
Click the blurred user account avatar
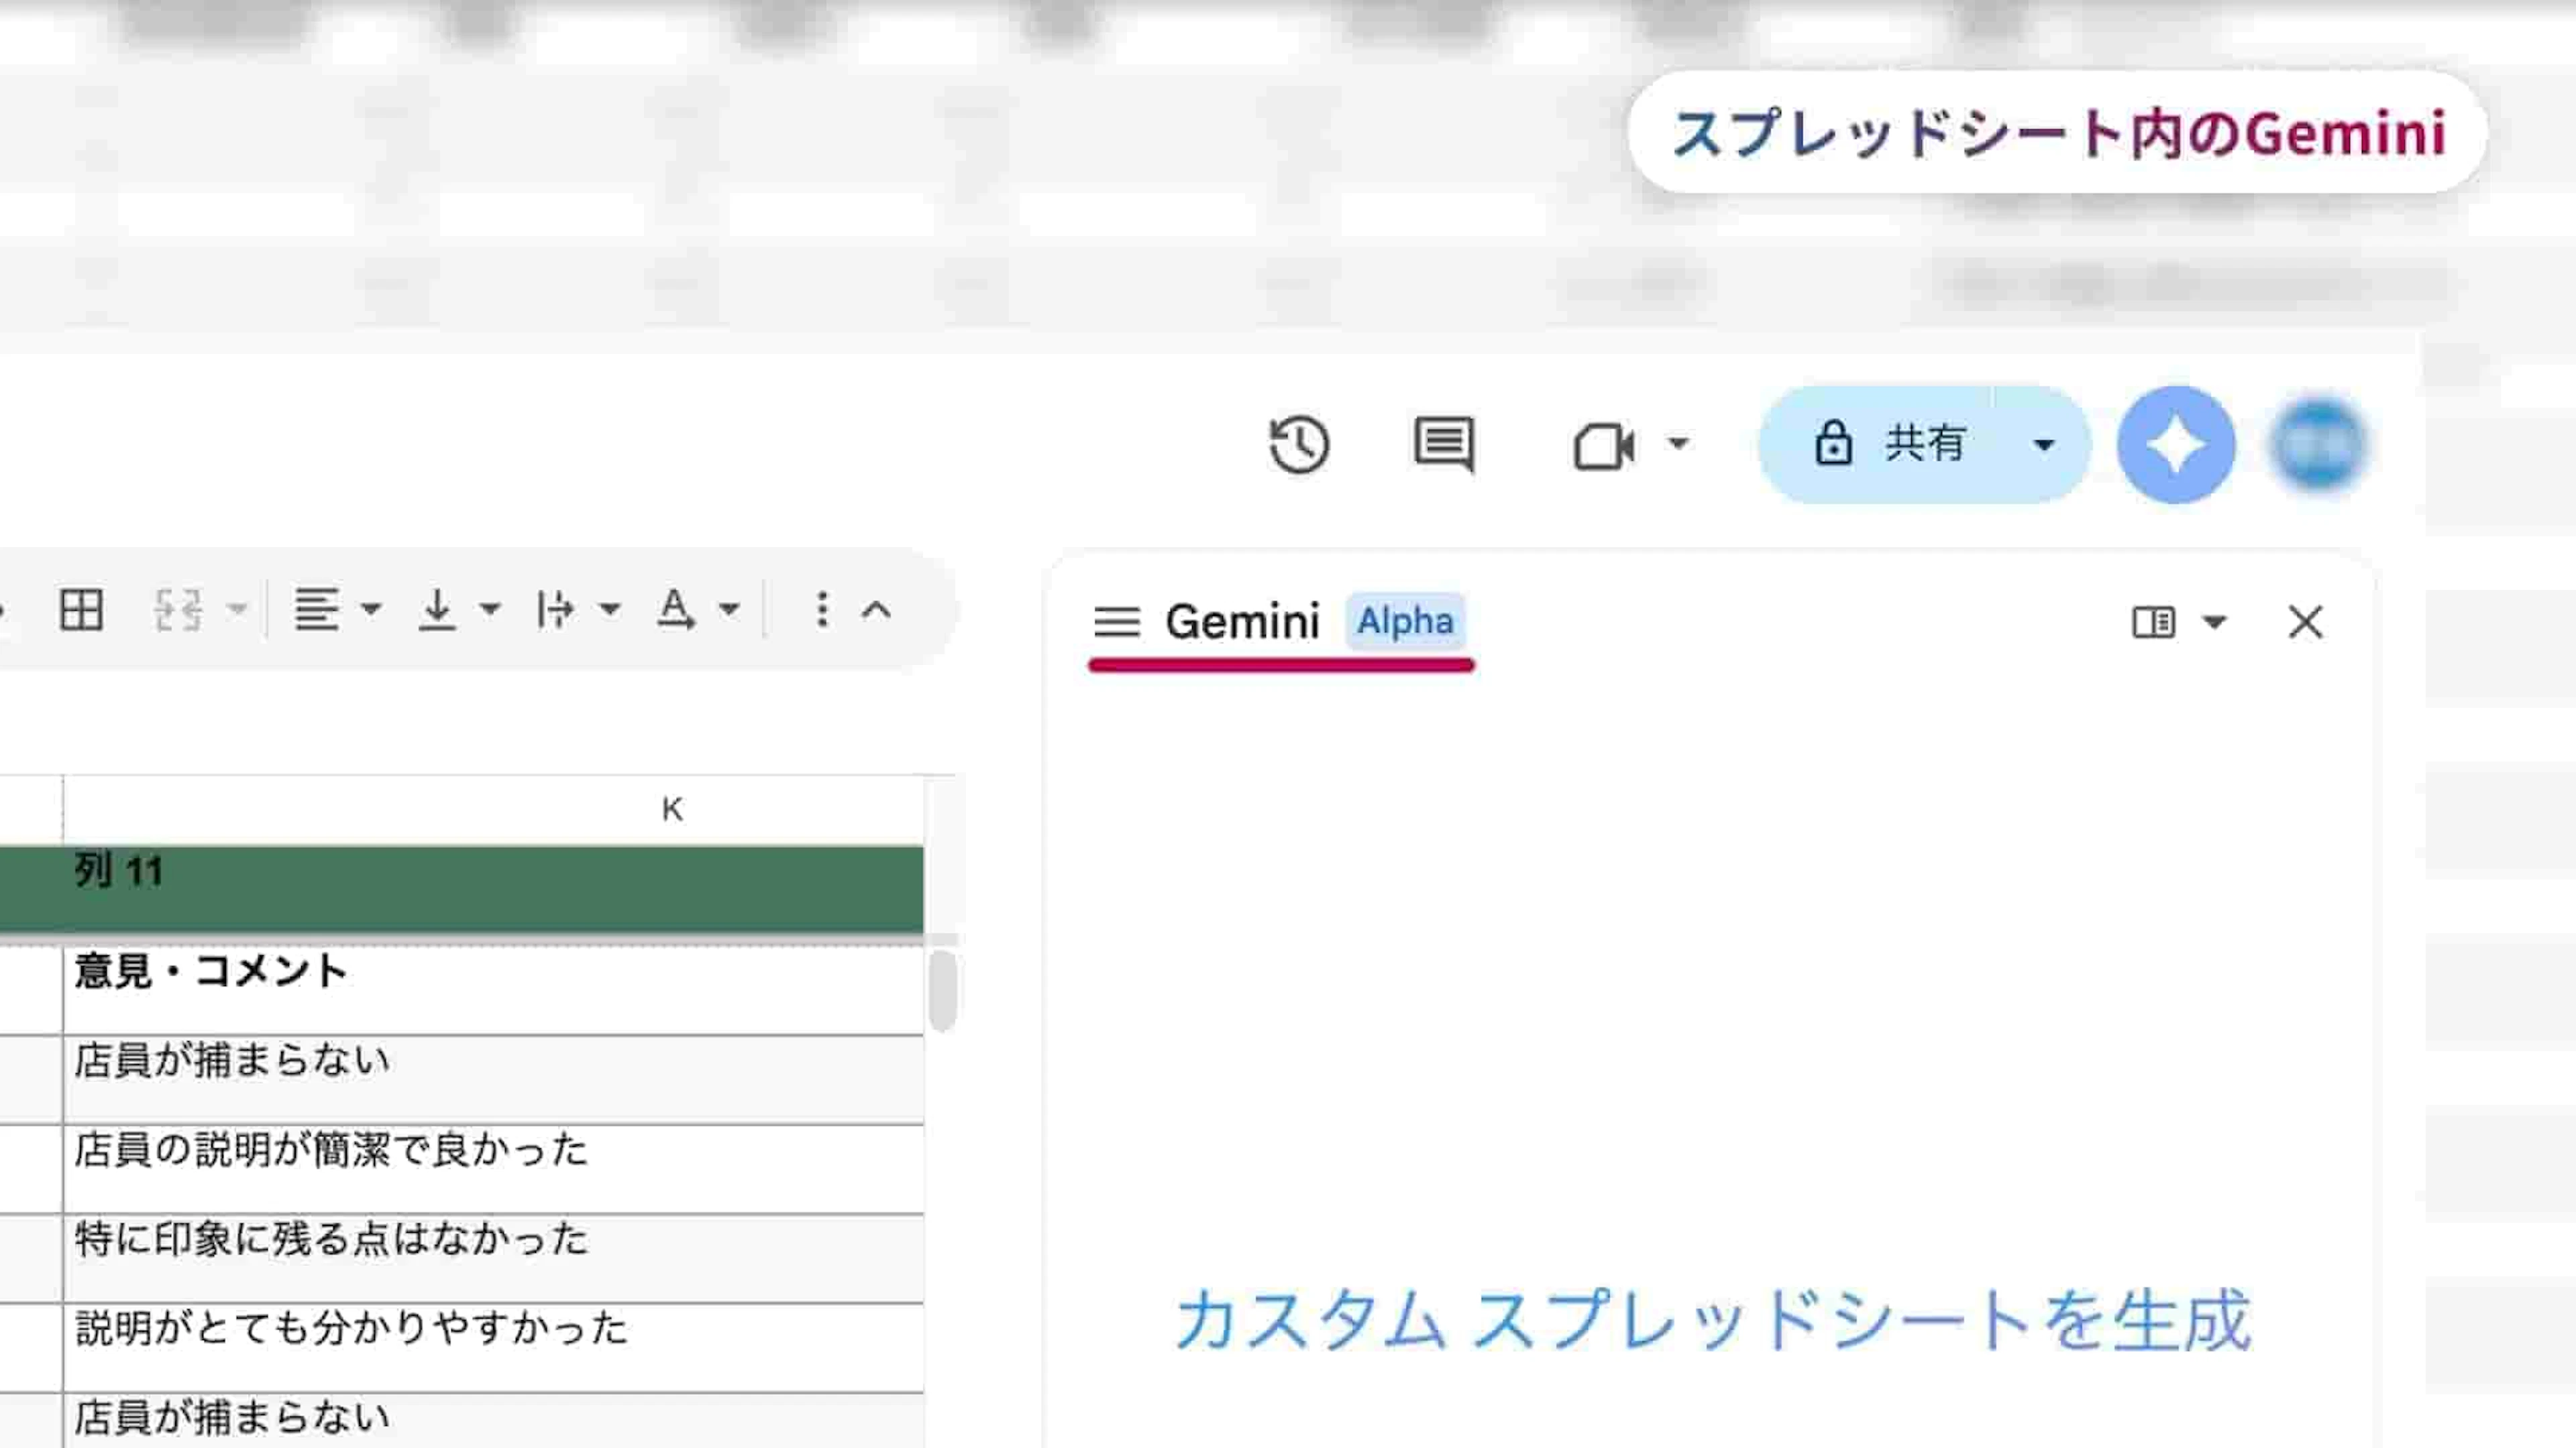click(x=2318, y=444)
